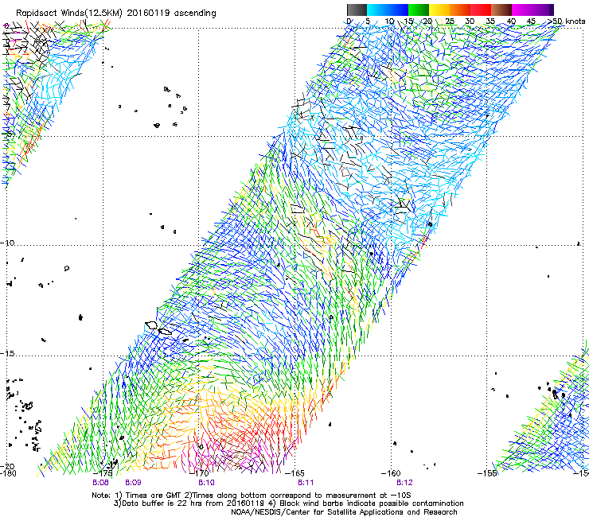Click the orange 25-30 knots color band
Image resolution: width=589 pixels, height=517 pixels.
[460, 10]
